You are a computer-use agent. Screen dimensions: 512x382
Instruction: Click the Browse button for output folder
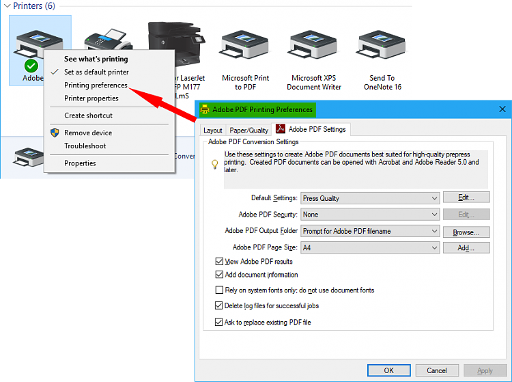[466, 232]
